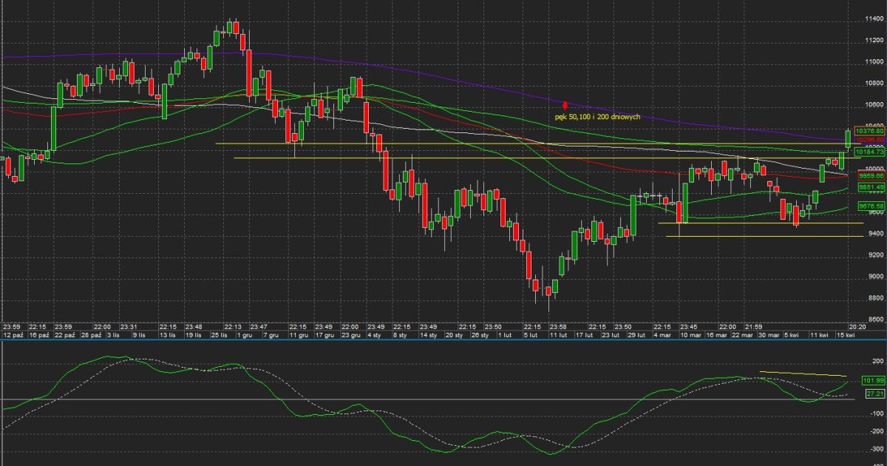The height and width of the screenshot is (466, 887).
Task: Click the 11400 level on price scale
Action: pyautogui.click(x=874, y=18)
